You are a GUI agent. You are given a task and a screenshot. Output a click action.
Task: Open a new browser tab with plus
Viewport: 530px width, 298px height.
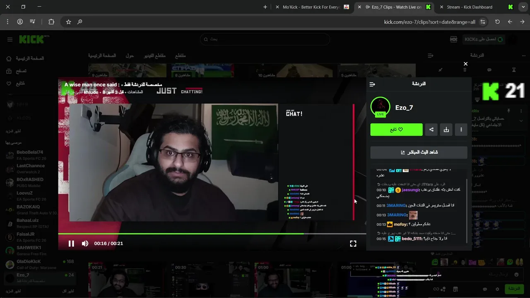click(265, 7)
